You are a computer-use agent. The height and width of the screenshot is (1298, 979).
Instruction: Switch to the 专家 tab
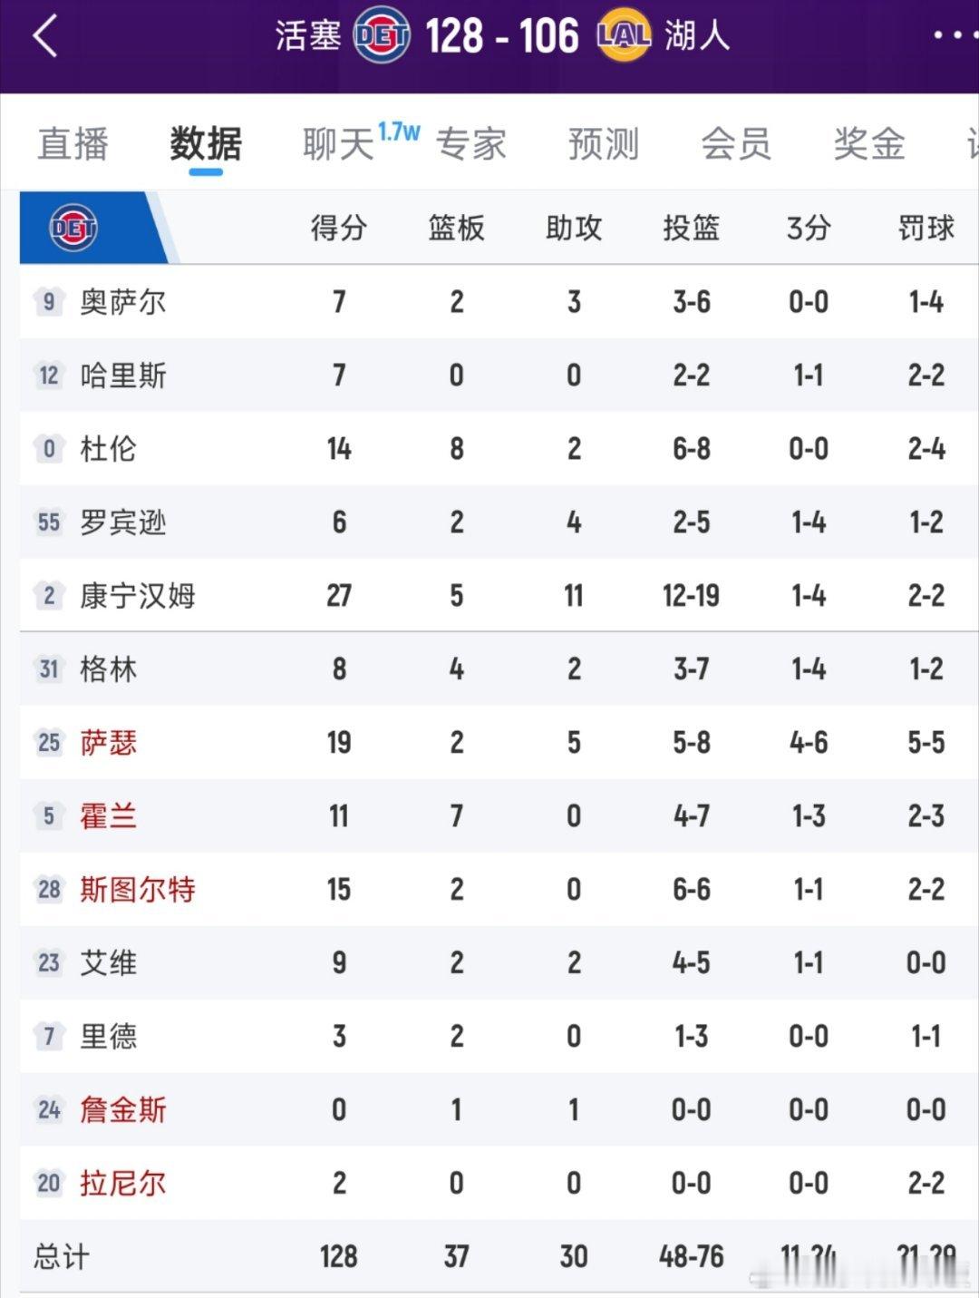pos(470,144)
